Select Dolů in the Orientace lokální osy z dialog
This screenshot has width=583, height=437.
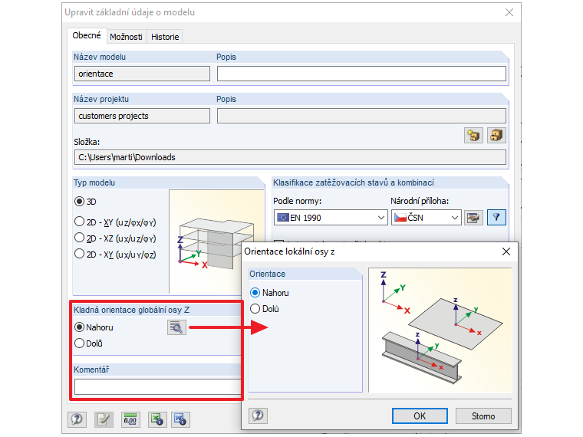pos(255,309)
